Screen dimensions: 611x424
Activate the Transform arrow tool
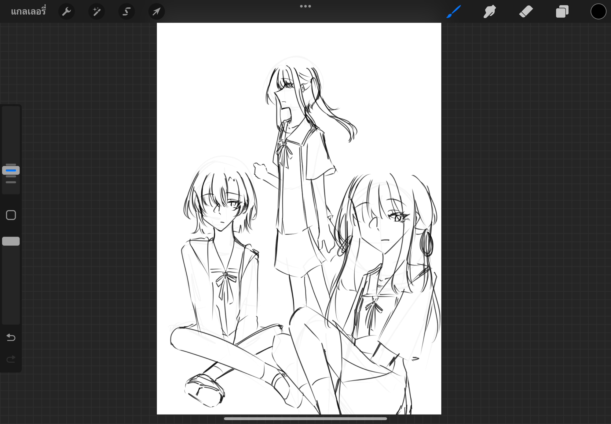[156, 12]
